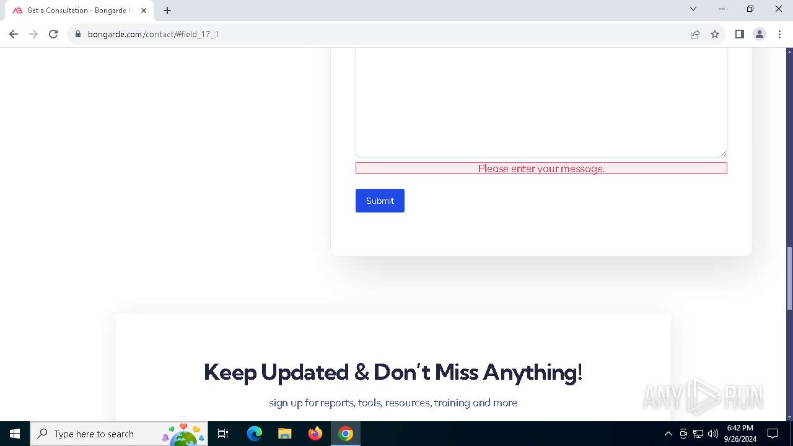Open the Windows notification center

pos(773,434)
